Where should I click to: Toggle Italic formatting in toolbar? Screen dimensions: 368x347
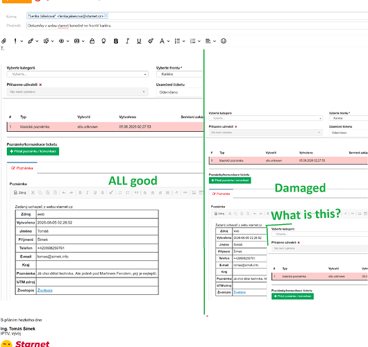pyautogui.click(x=128, y=41)
